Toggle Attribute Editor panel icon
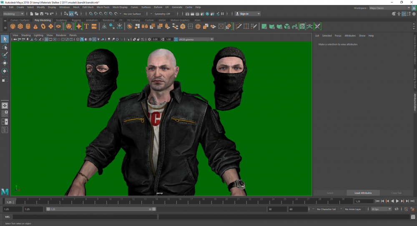This screenshot has width=417, height=226. pyautogui.click(x=404, y=14)
